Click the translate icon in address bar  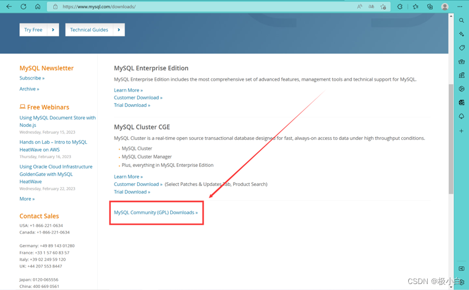tap(371, 7)
